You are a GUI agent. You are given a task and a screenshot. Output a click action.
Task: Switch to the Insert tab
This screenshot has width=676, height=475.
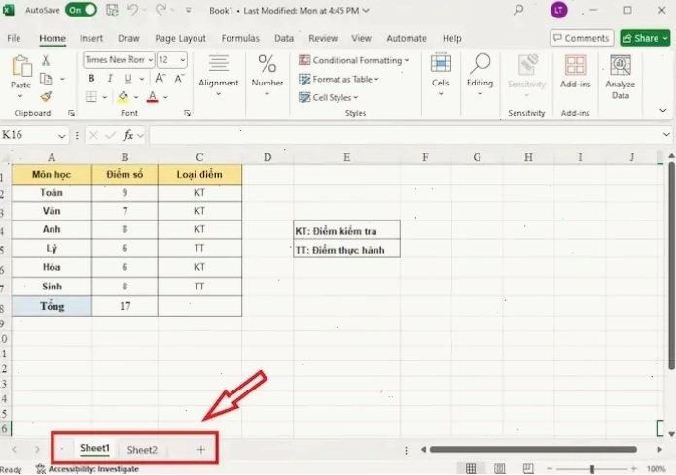tap(91, 38)
